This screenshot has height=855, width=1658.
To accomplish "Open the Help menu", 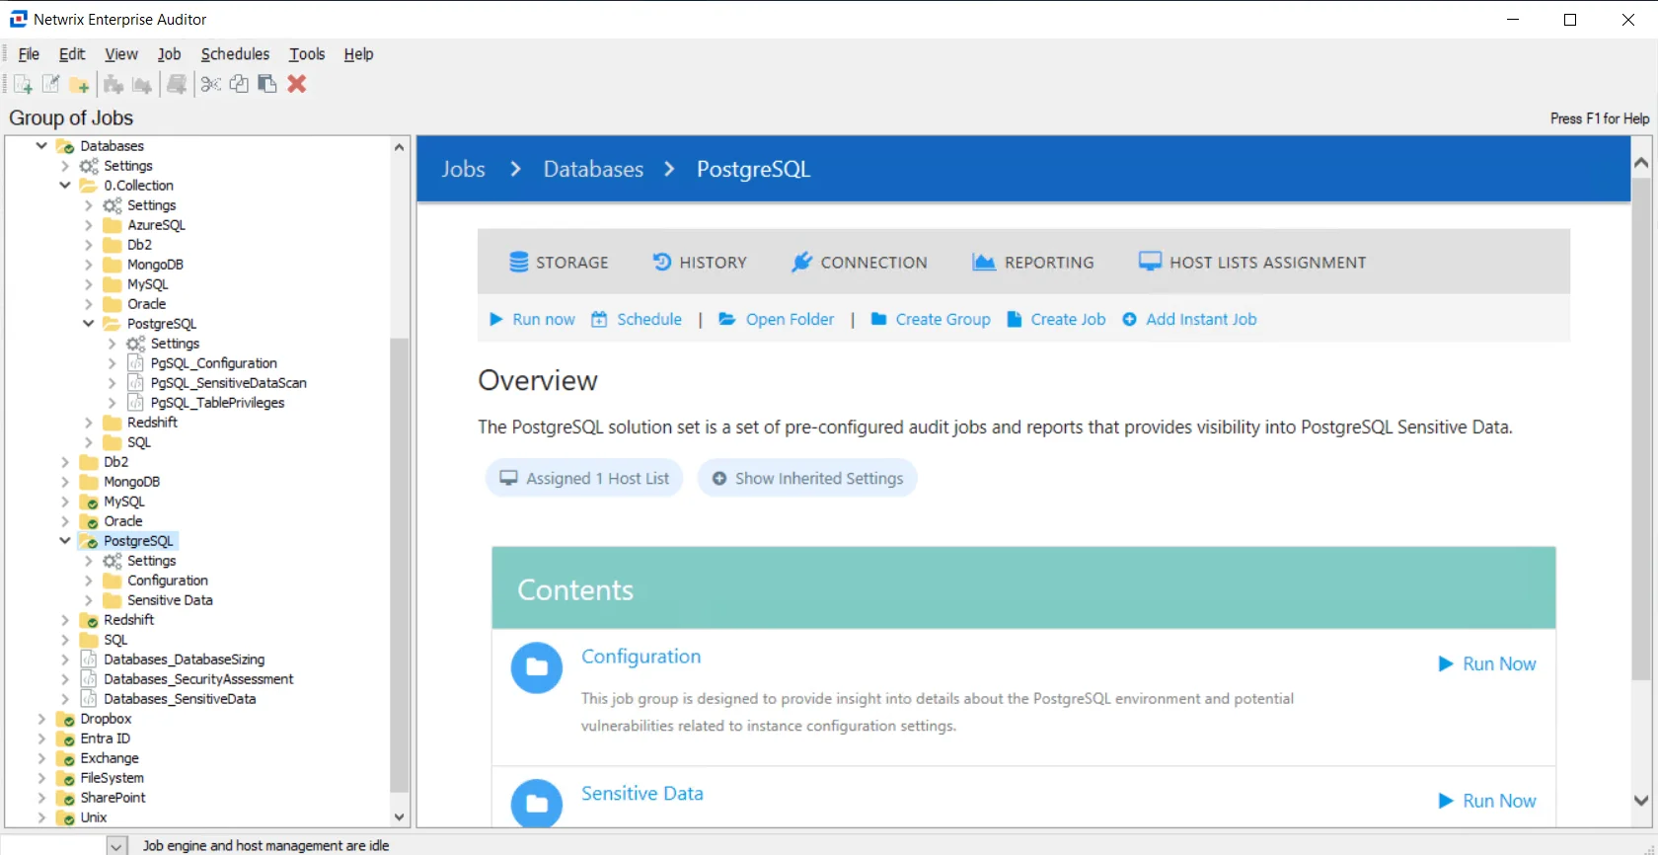I will (358, 54).
